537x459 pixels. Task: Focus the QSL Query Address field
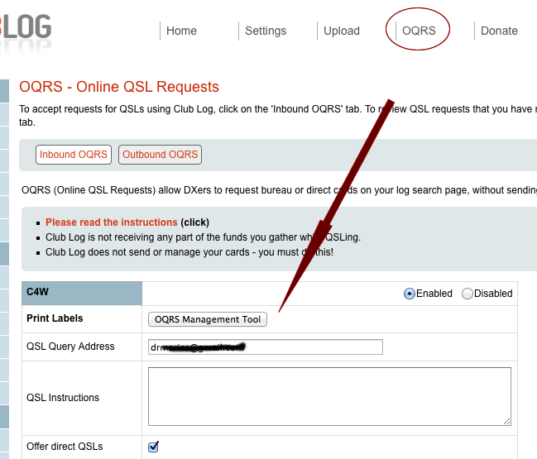click(x=266, y=347)
